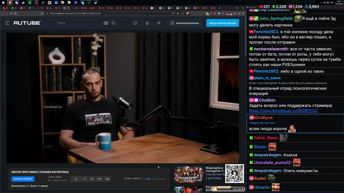This screenshot has height=193, width=344.
Task: Open the donatepay.ru link in chat
Action: (x=283, y=111)
